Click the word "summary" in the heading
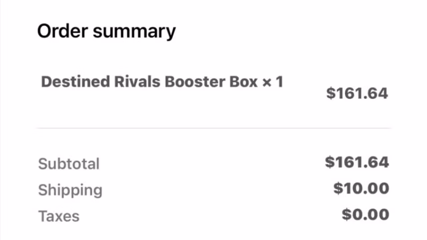The height and width of the screenshot is (240, 427). pos(134,33)
